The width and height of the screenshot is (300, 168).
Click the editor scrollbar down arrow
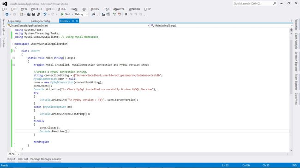(291, 151)
